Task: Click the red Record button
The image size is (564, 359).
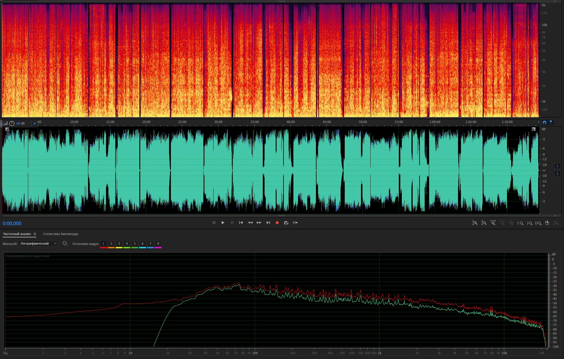Action: [x=277, y=223]
